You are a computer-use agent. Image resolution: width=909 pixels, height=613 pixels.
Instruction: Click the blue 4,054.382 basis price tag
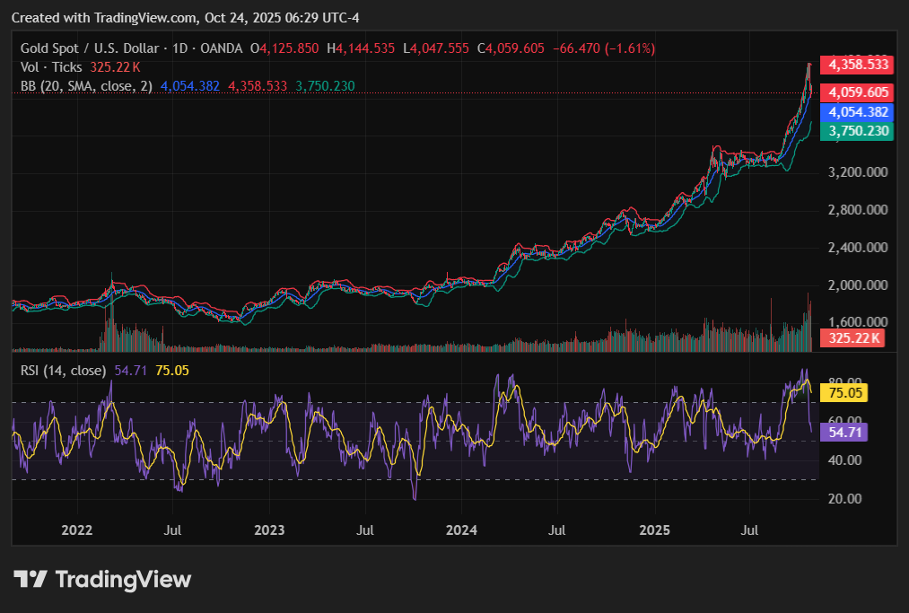(858, 112)
